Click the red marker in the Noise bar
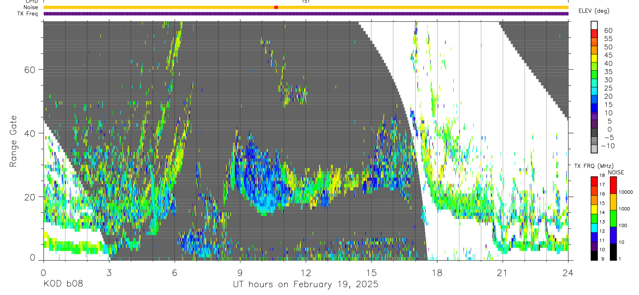Image resolution: width=639 pixels, height=295 pixels. point(276,7)
